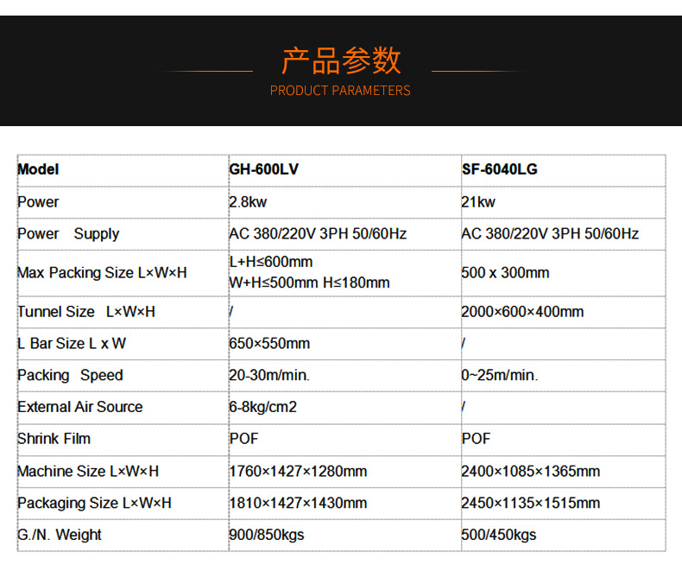Click the 500 x 300mm cell
The height and width of the screenshot is (565, 682).
pyautogui.click(x=505, y=273)
